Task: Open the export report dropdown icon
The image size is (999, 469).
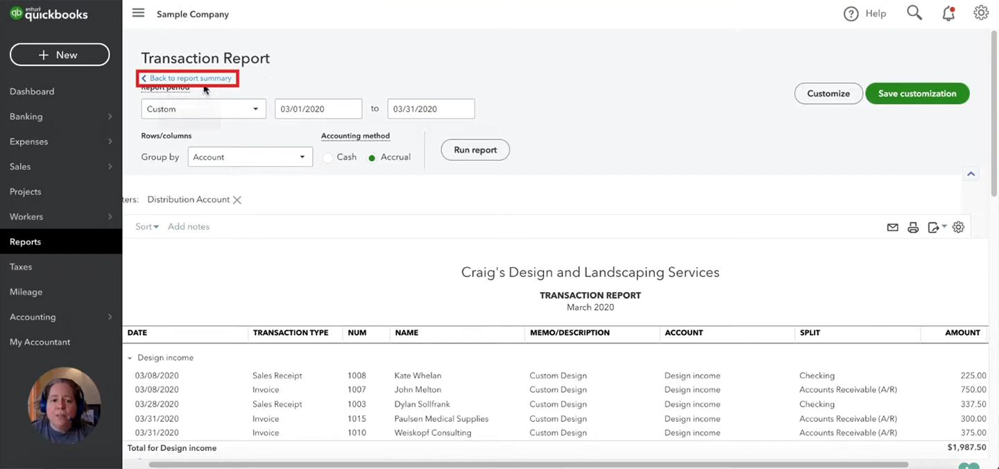Action: (x=937, y=227)
